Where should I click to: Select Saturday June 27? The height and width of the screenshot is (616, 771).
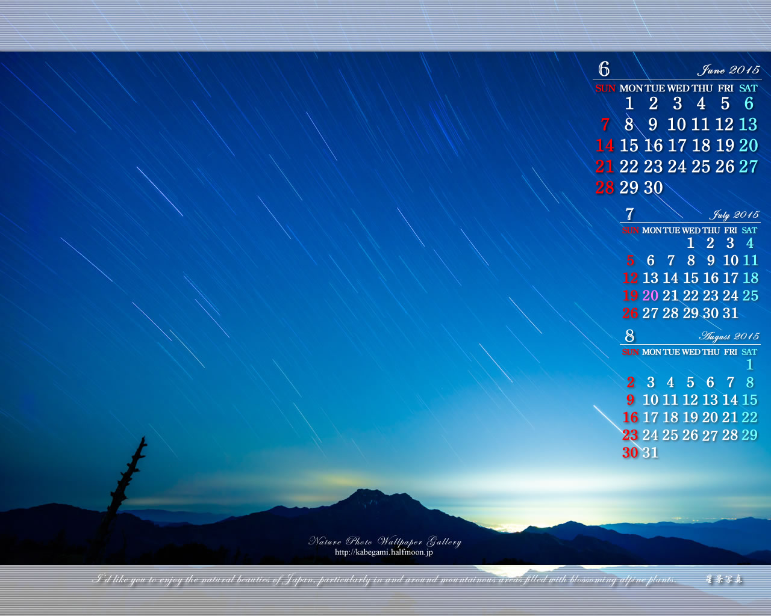[x=748, y=167]
